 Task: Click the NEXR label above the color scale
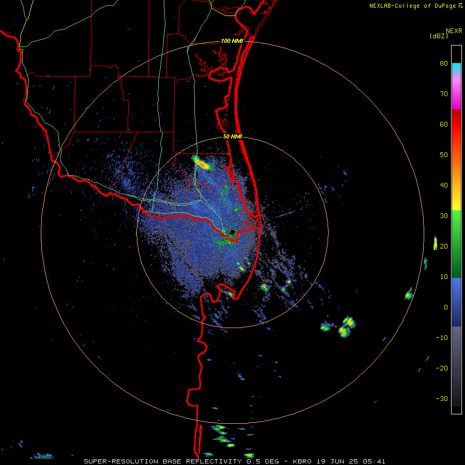(x=454, y=31)
